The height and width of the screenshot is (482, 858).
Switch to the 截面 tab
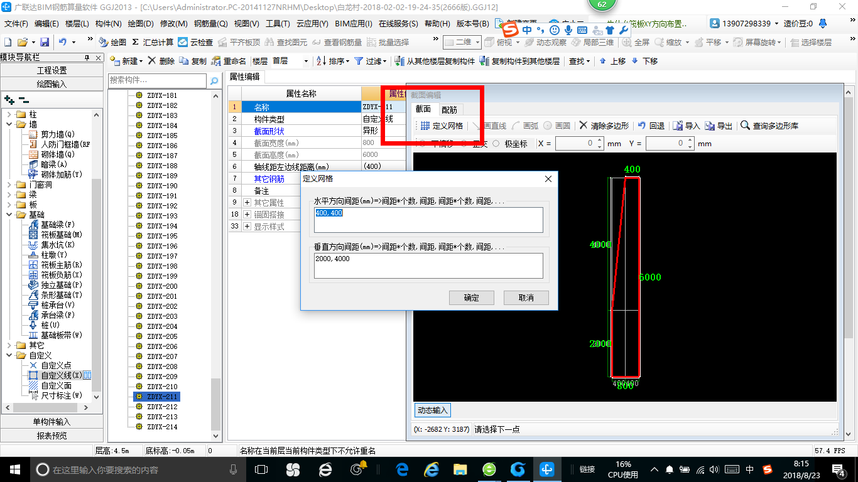coord(424,109)
